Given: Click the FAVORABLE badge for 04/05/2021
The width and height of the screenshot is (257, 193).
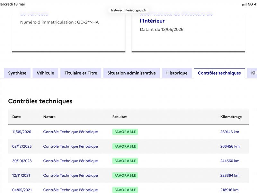Looking at the screenshot, I should [x=125, y=190].
